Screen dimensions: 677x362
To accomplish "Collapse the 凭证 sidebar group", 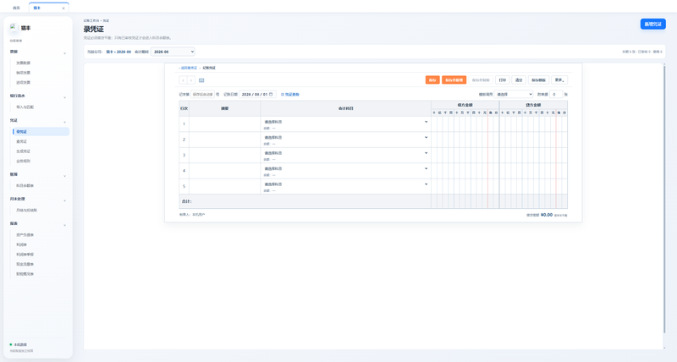I will pos(65,122).
